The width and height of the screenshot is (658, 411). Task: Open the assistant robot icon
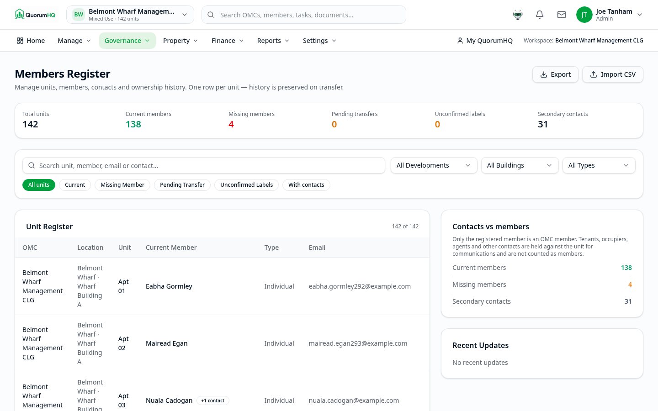[x=518, y=15]
